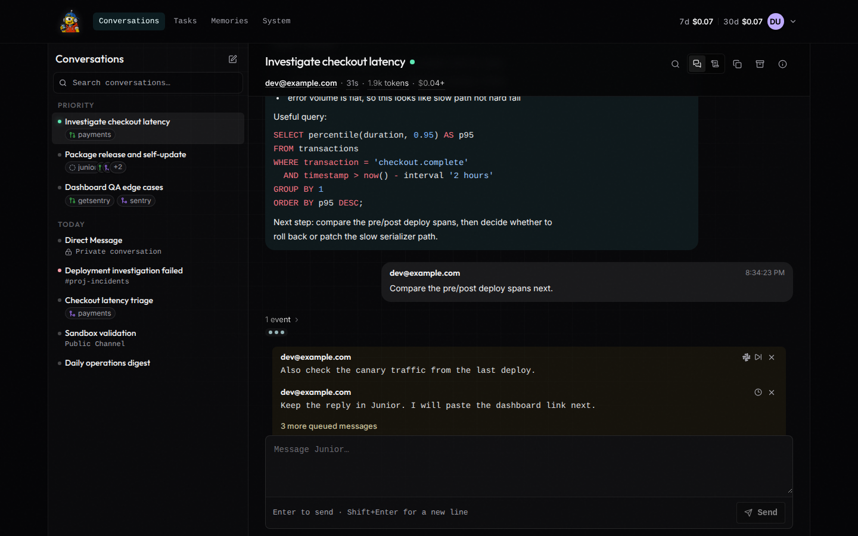Image resolution: width=858 pixels, height=536 pixels.
Task: Click the Send button
Action: [761, 512]
